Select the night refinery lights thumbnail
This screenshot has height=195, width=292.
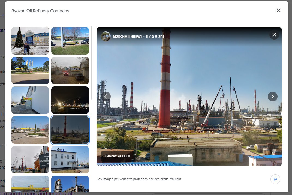tap(70, 100)
